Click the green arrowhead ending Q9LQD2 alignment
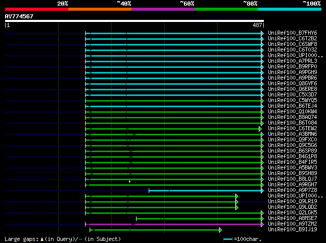This screenshot has height=243, width=326. click(x=237, y=208)
